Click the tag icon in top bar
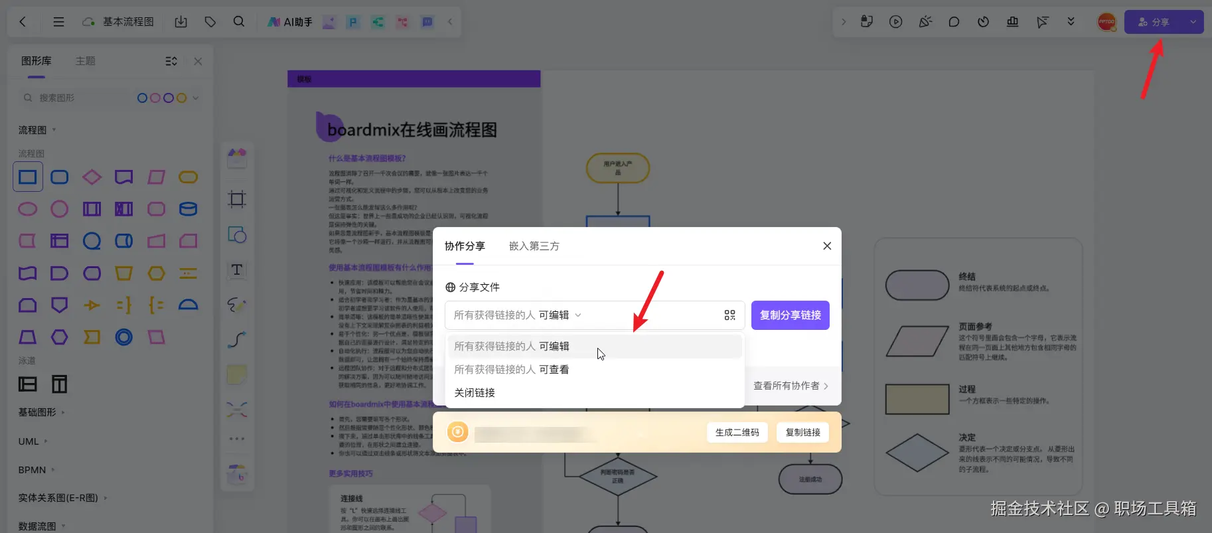This screenshot has width=1212, height=533. [210, 22]
